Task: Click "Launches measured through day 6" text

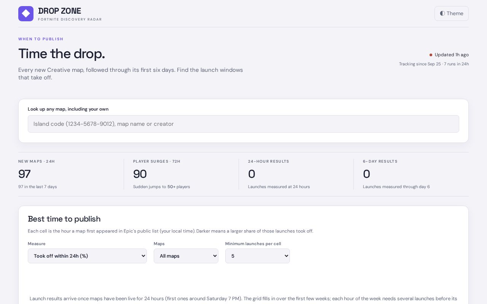Action: [396, 187]
